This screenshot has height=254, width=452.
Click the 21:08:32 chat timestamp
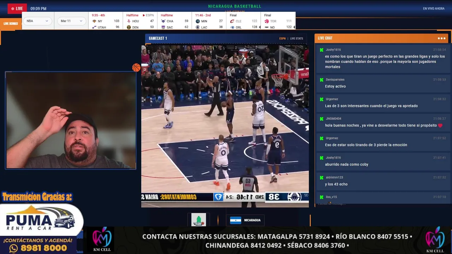440,99
